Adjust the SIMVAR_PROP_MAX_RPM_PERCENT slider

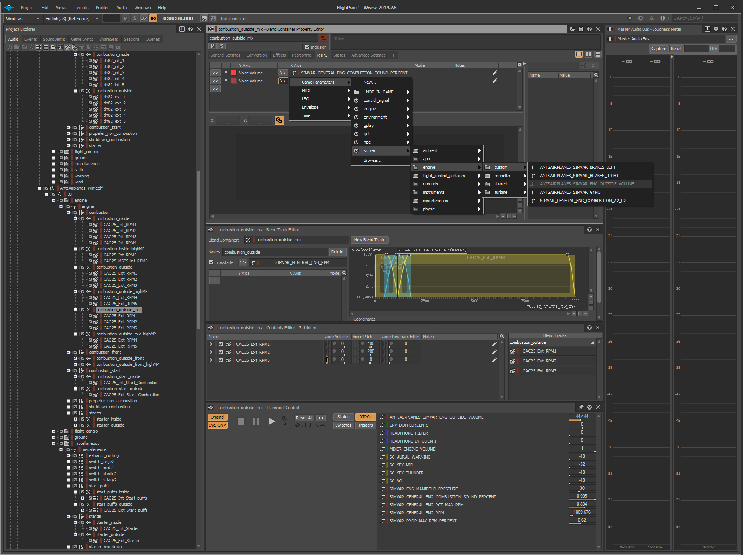(x=582, y=520)
